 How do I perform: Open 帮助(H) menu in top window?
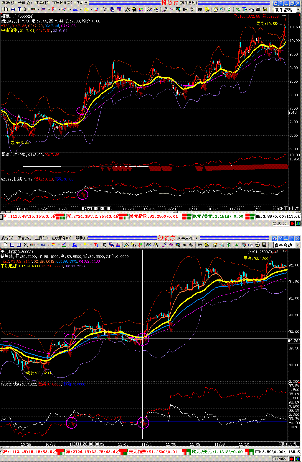(x=82, y=3)
